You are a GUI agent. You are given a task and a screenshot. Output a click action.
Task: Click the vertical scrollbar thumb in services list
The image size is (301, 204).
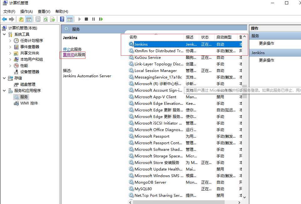244,91
